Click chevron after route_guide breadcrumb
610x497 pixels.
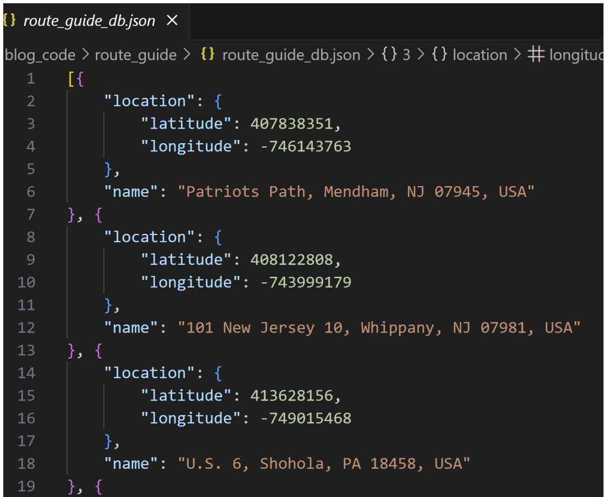click(187, 55)
